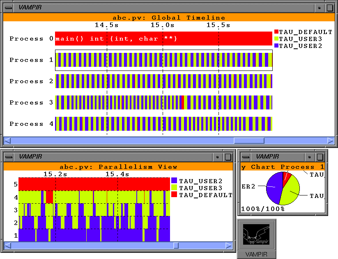Viewport: 338px width, 259px height.
Task: Click the 15.2s marker in Parallelism View
Action: pos(55,174)
